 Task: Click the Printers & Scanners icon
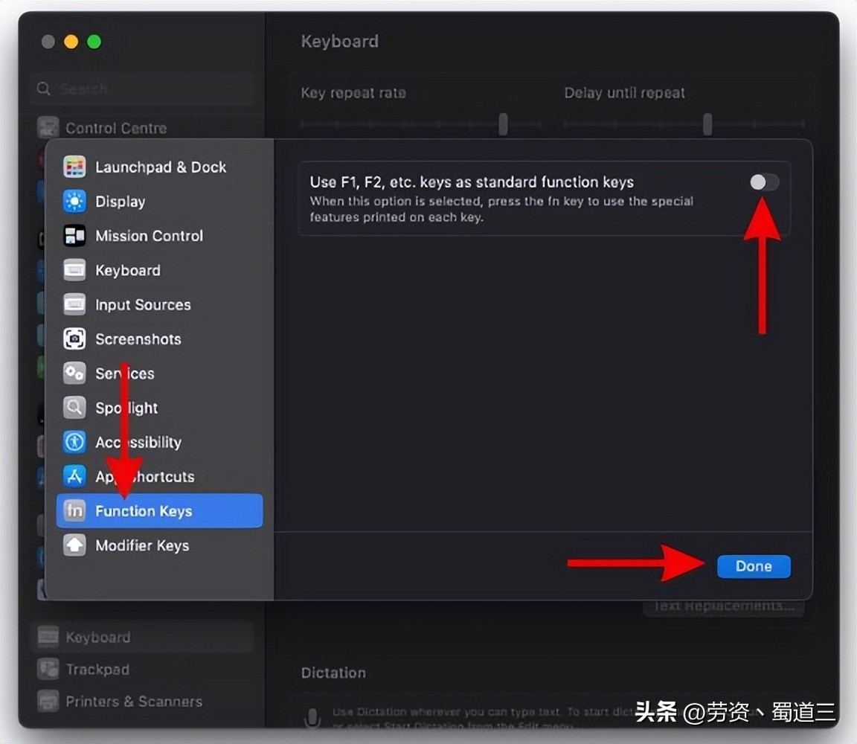tap(48, 702)
